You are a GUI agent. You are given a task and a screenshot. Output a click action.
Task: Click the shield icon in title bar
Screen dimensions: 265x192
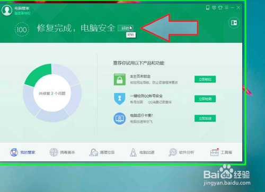(214, 7)
